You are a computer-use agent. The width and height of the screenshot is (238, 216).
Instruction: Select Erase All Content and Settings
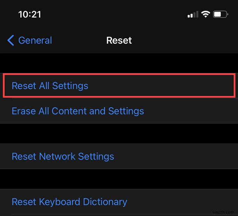[78, 111]
